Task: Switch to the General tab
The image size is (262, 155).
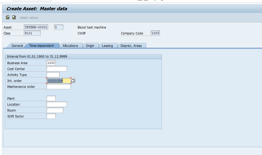Action: (x=17, y=46)
